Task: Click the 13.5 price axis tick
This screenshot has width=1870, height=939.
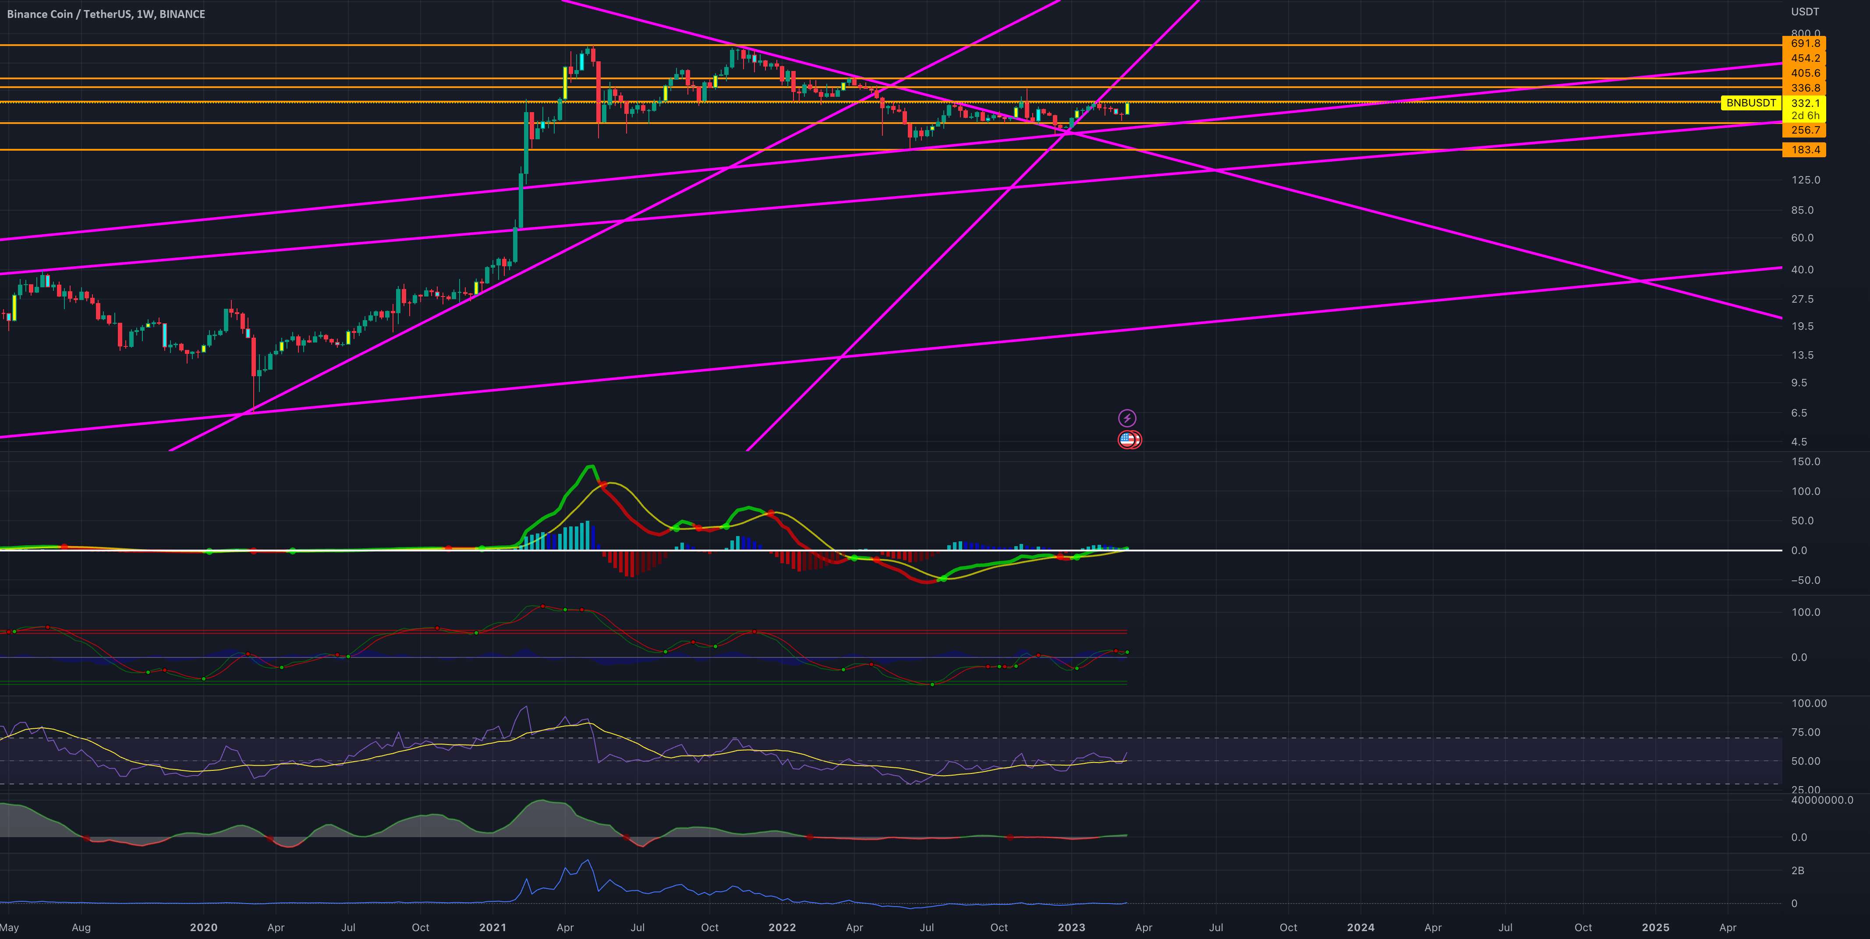Action: click(x=1802, y=355)
